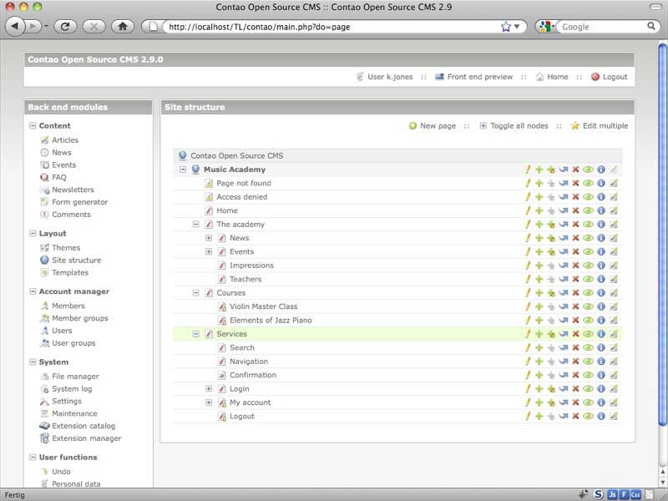This screenshot has height=501, width=668.
Task: Duplicate with subpages icon for Events row
Action: coord(551,252)
